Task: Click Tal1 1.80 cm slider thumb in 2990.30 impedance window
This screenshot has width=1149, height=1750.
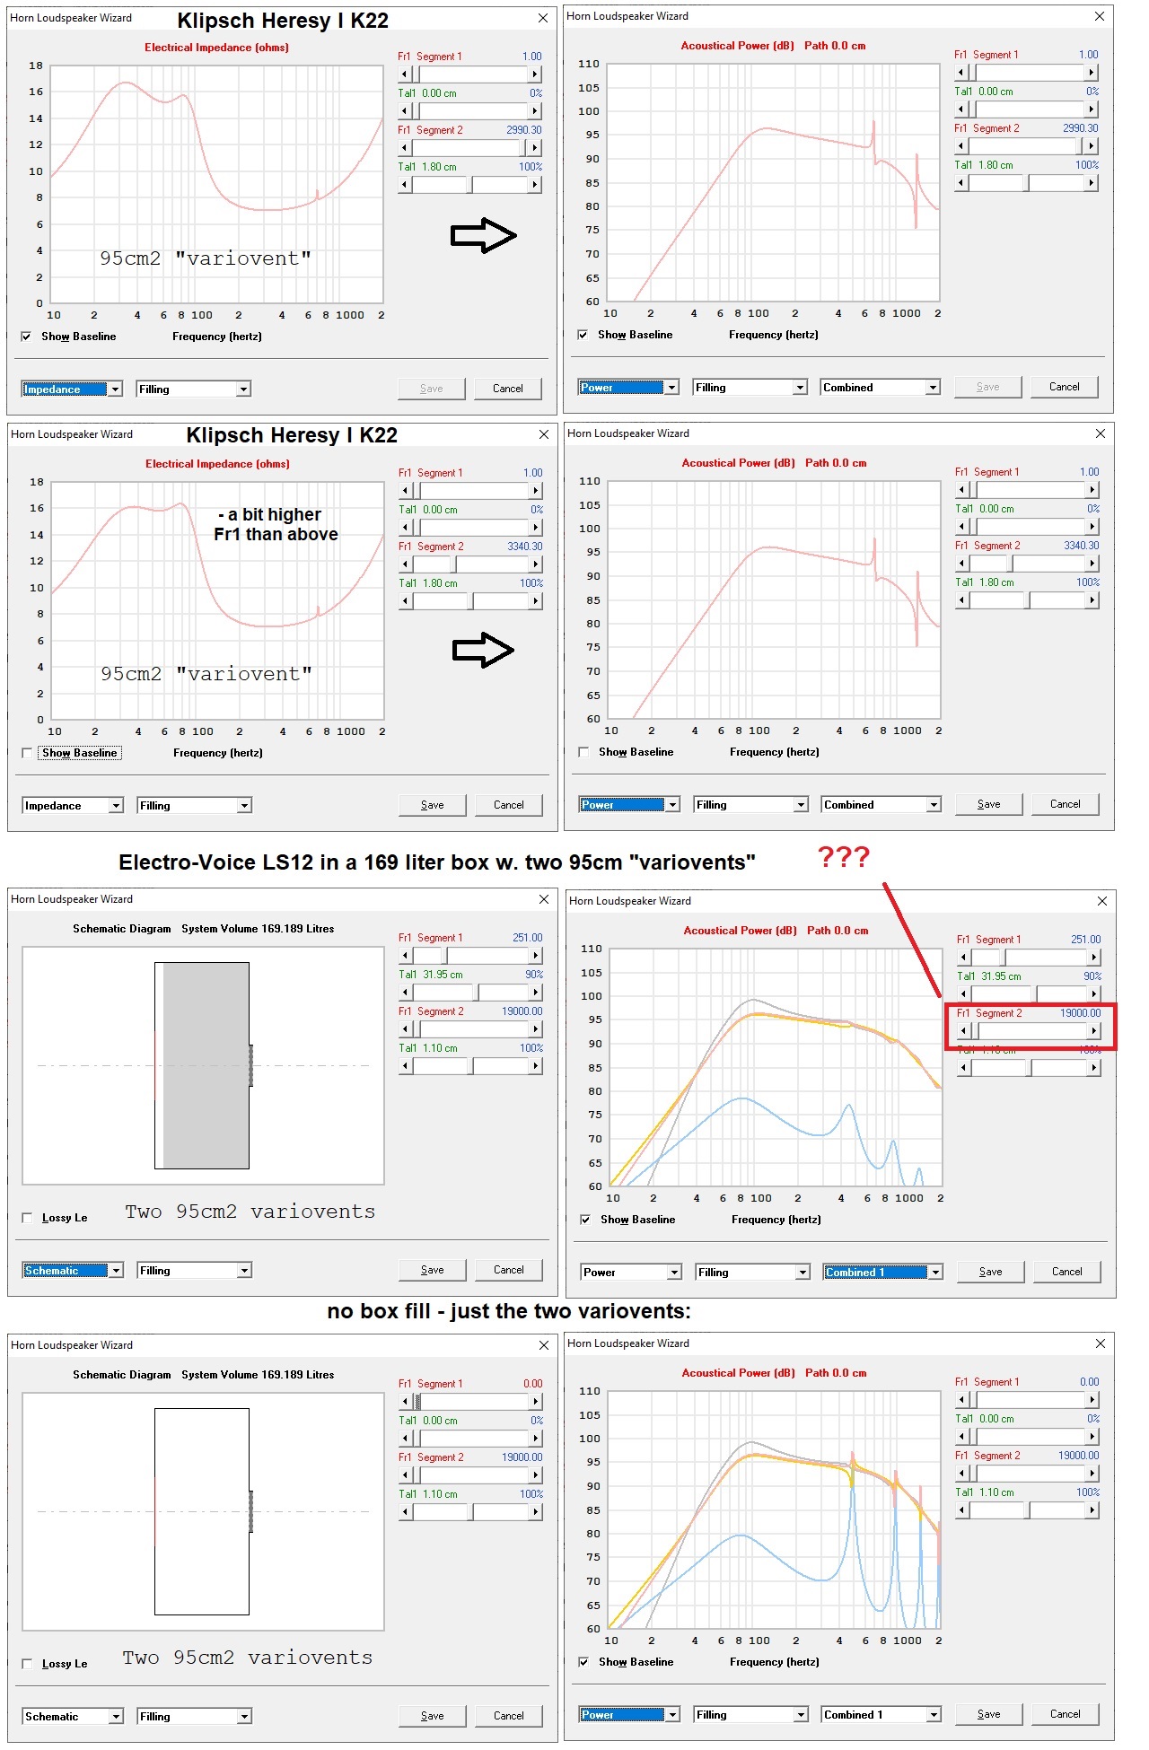Action: click(469, 185)
